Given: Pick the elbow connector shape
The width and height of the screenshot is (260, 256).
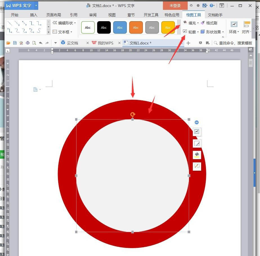Looking at the screenshot, I should coord(32,23).
